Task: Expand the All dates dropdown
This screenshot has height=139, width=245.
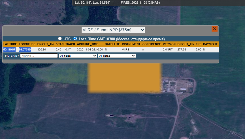Action: 117,56
